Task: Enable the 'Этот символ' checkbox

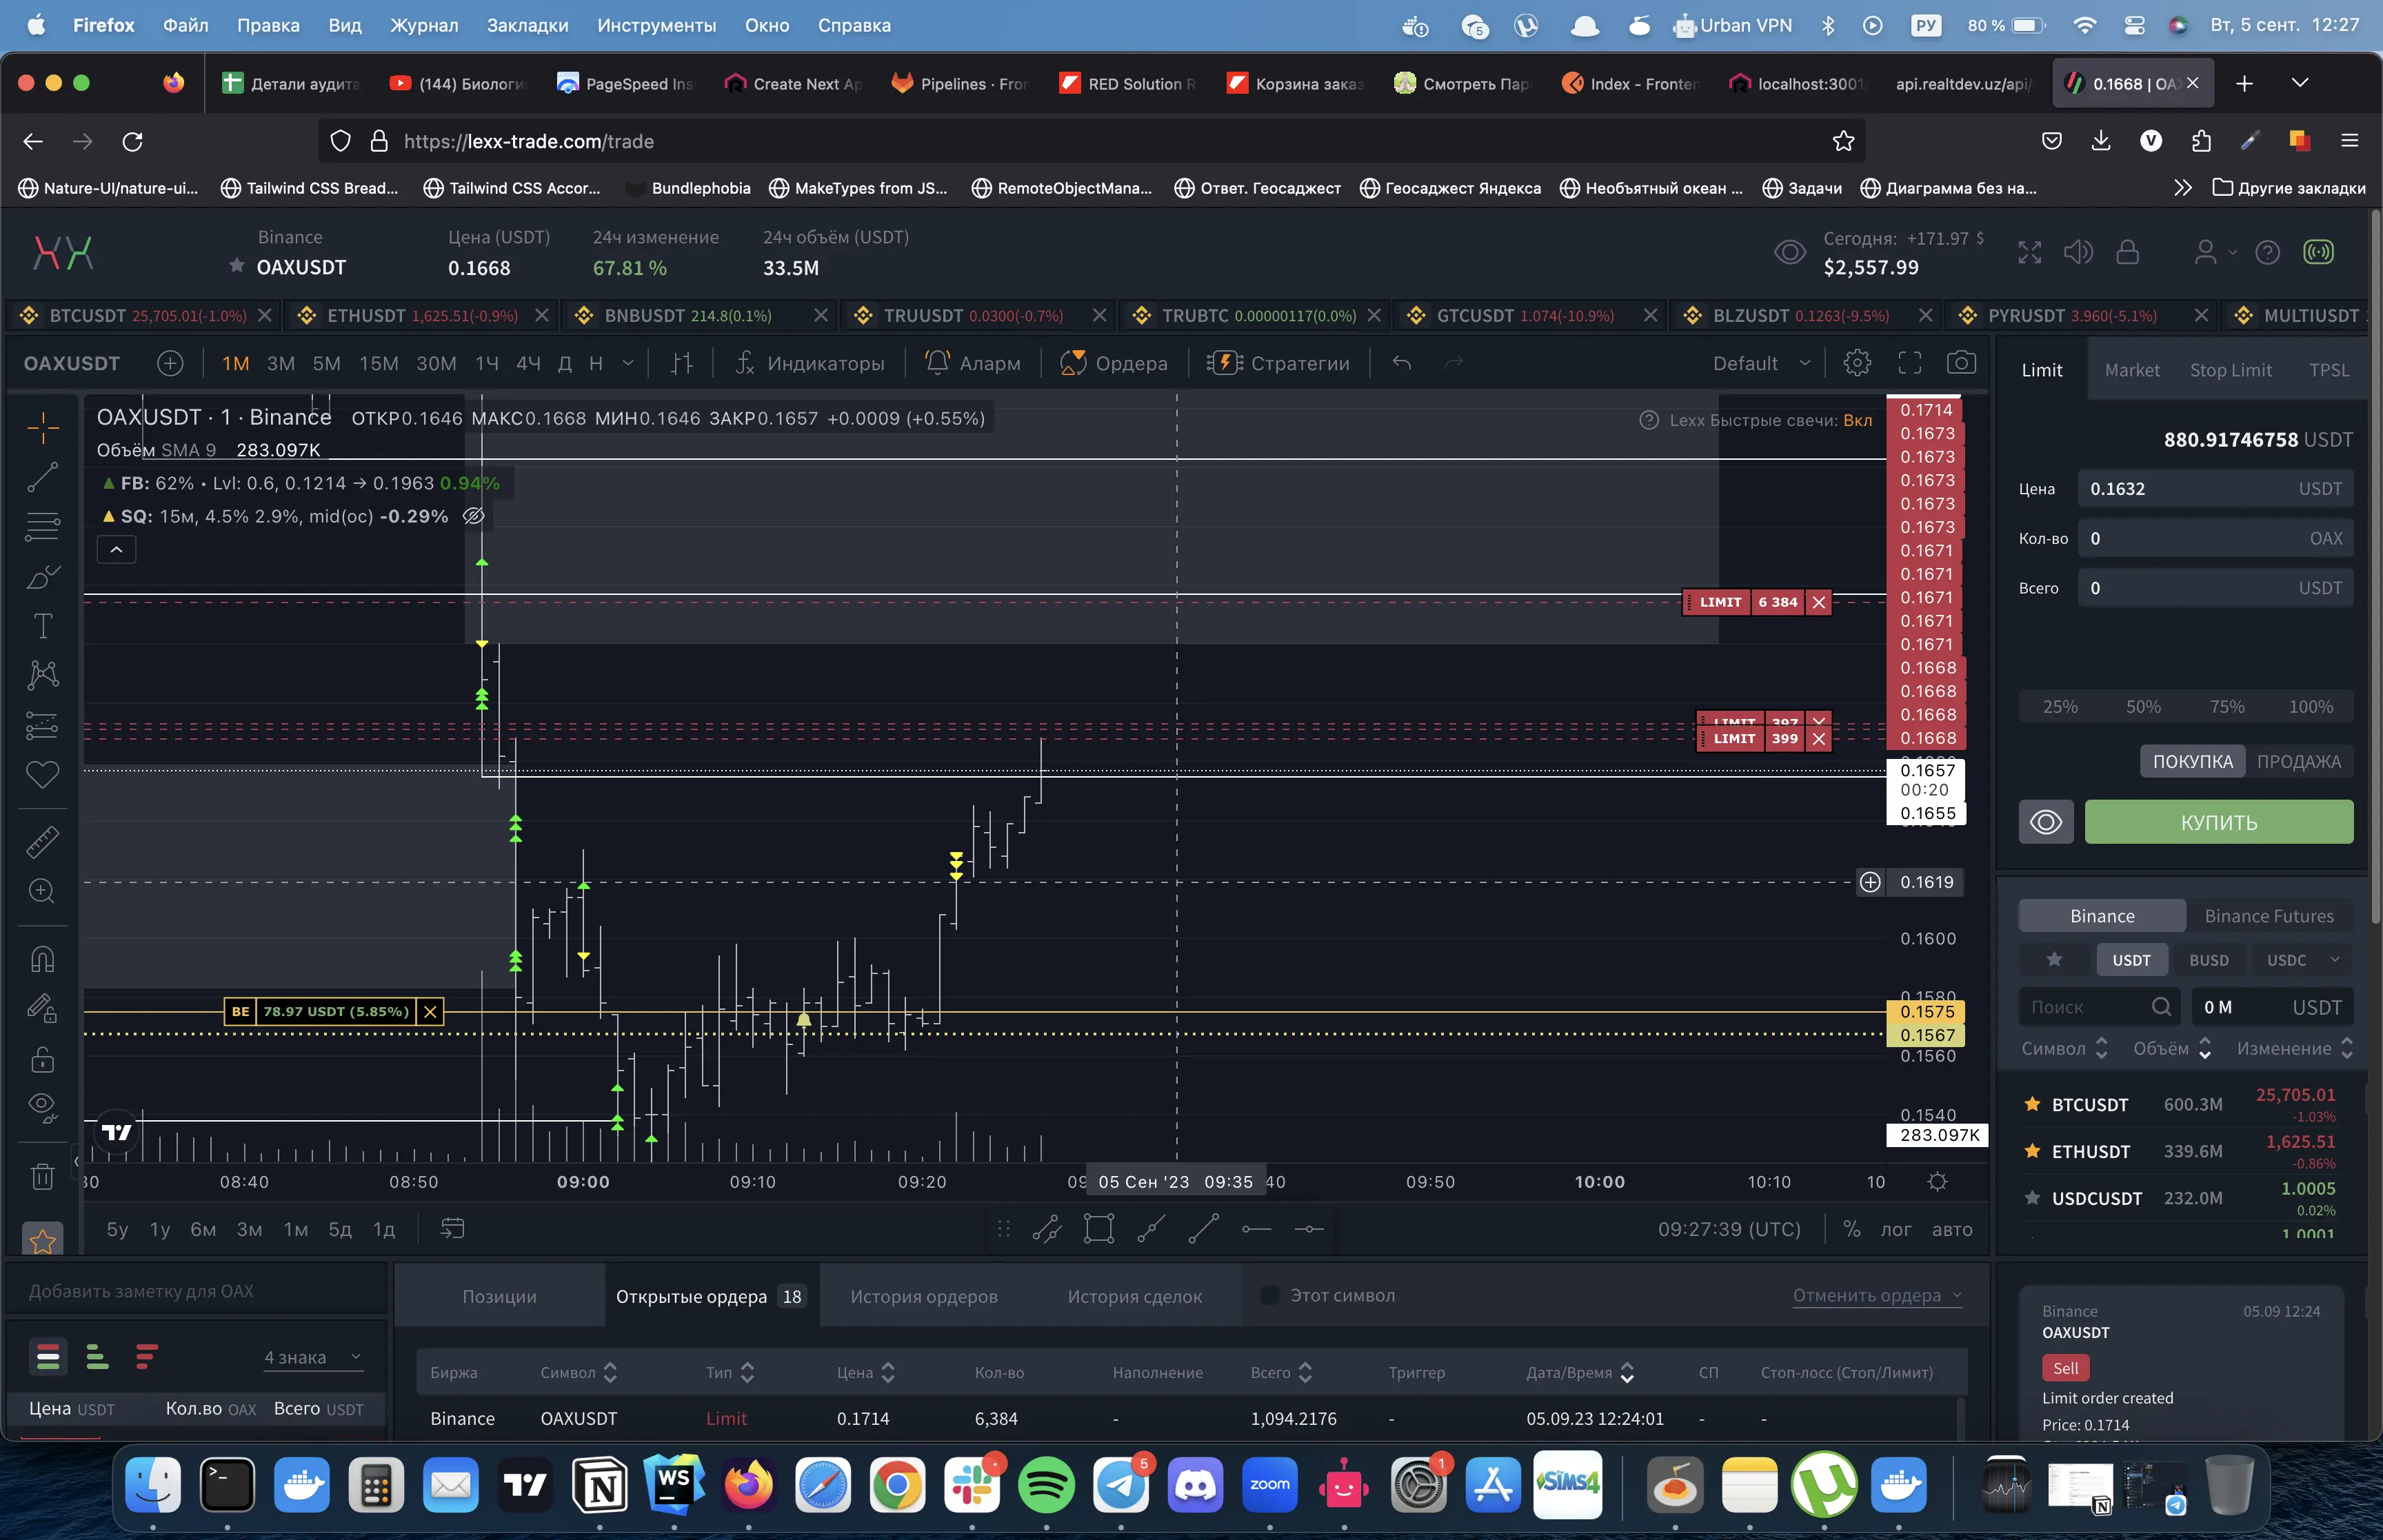Action: tap(1269, 1295)
